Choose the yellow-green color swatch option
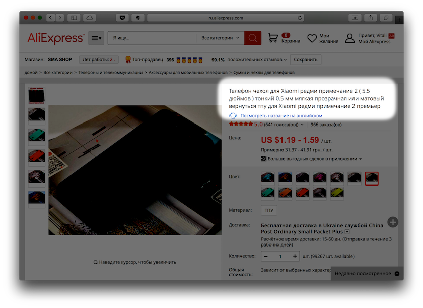 (x=337, y=193)
